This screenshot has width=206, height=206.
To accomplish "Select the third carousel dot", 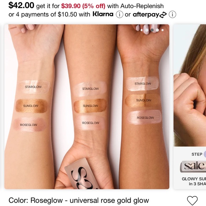I will pyautogui.click(x=152, y=30).
